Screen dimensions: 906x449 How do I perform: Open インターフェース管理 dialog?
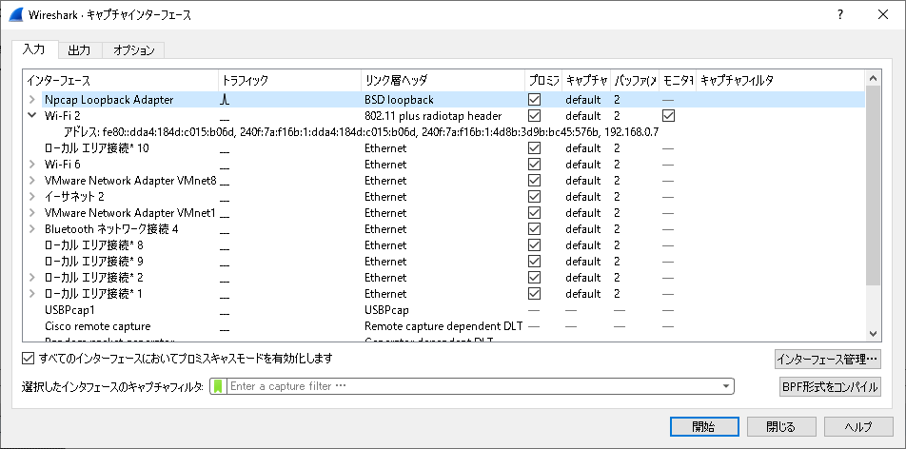(828, 360)
